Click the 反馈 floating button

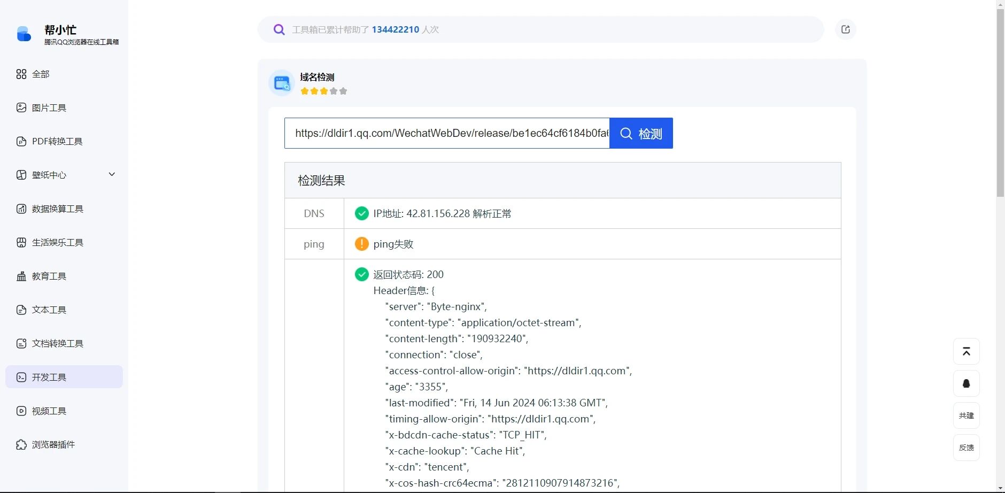pos(967,448)
